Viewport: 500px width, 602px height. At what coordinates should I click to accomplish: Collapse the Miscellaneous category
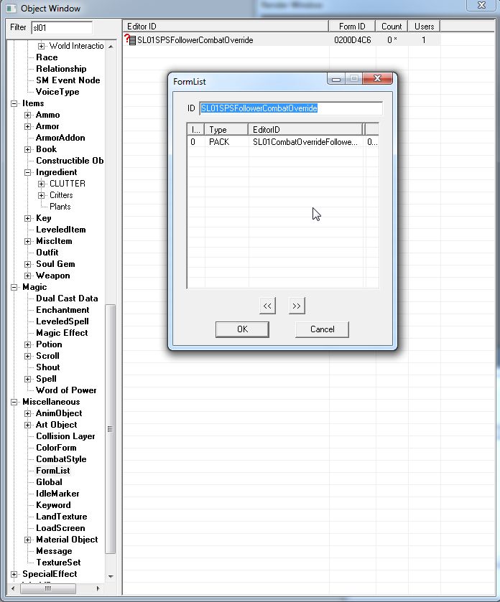(x=14, y=403)
